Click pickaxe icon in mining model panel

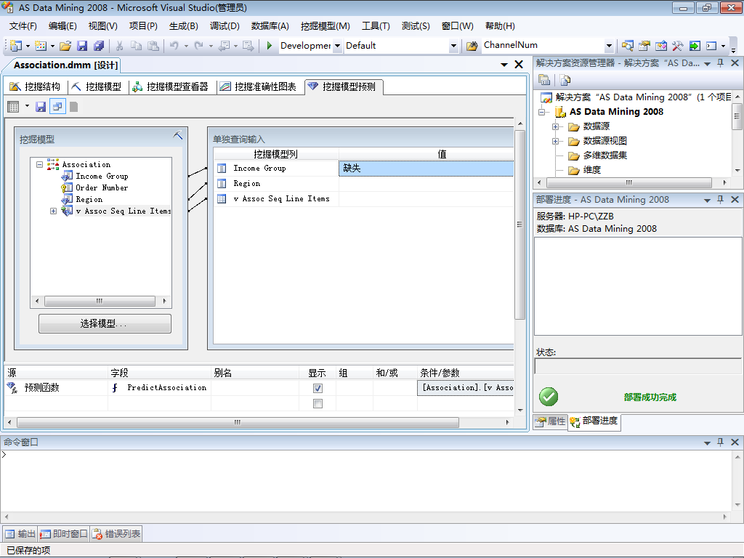(x=178, y=135)
